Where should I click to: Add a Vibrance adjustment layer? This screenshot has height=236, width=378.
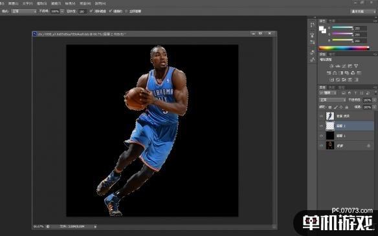(x=356, y=66)
